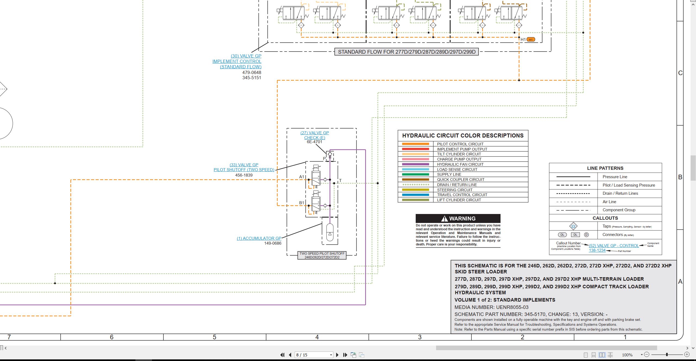Screen dimensions: 696x361
Task: Click the 138-1234 part number link
Action: pyautogui.click(x=597, y=250)
